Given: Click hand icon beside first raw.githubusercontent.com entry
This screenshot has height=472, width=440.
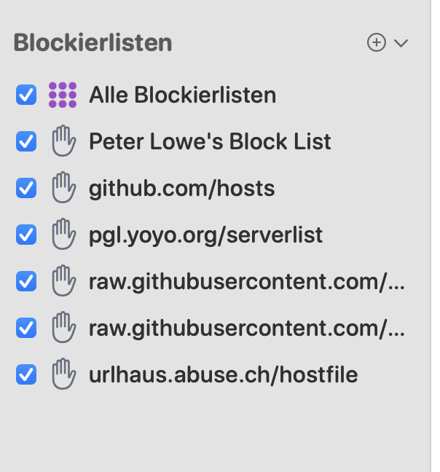Looking at the screenshot, I should coord(63,281).
